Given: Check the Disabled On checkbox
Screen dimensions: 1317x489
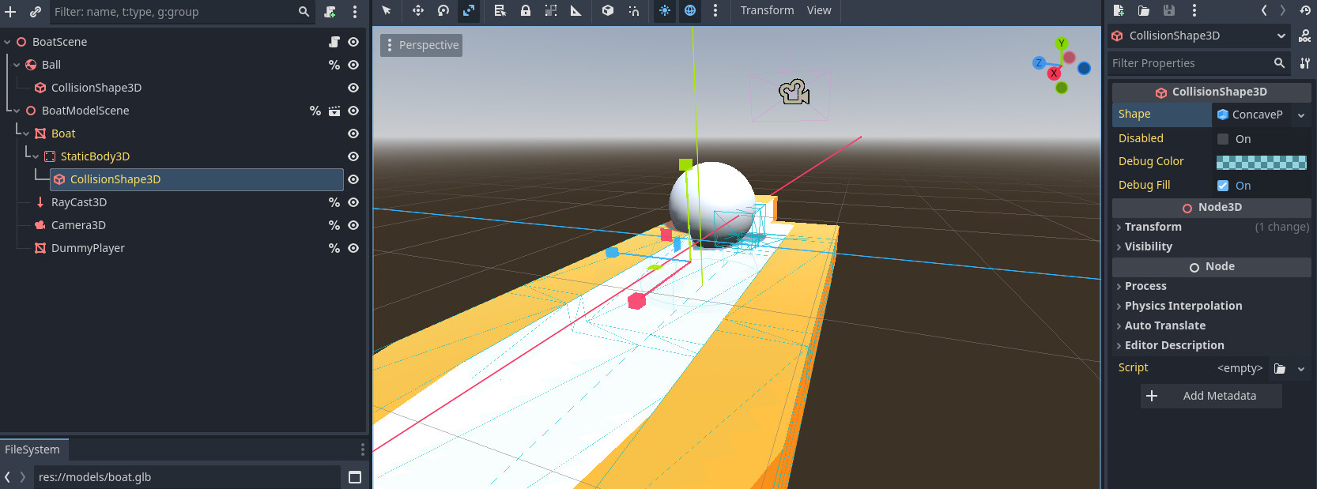Looking at the screenshot, I should click(1223, 139).
